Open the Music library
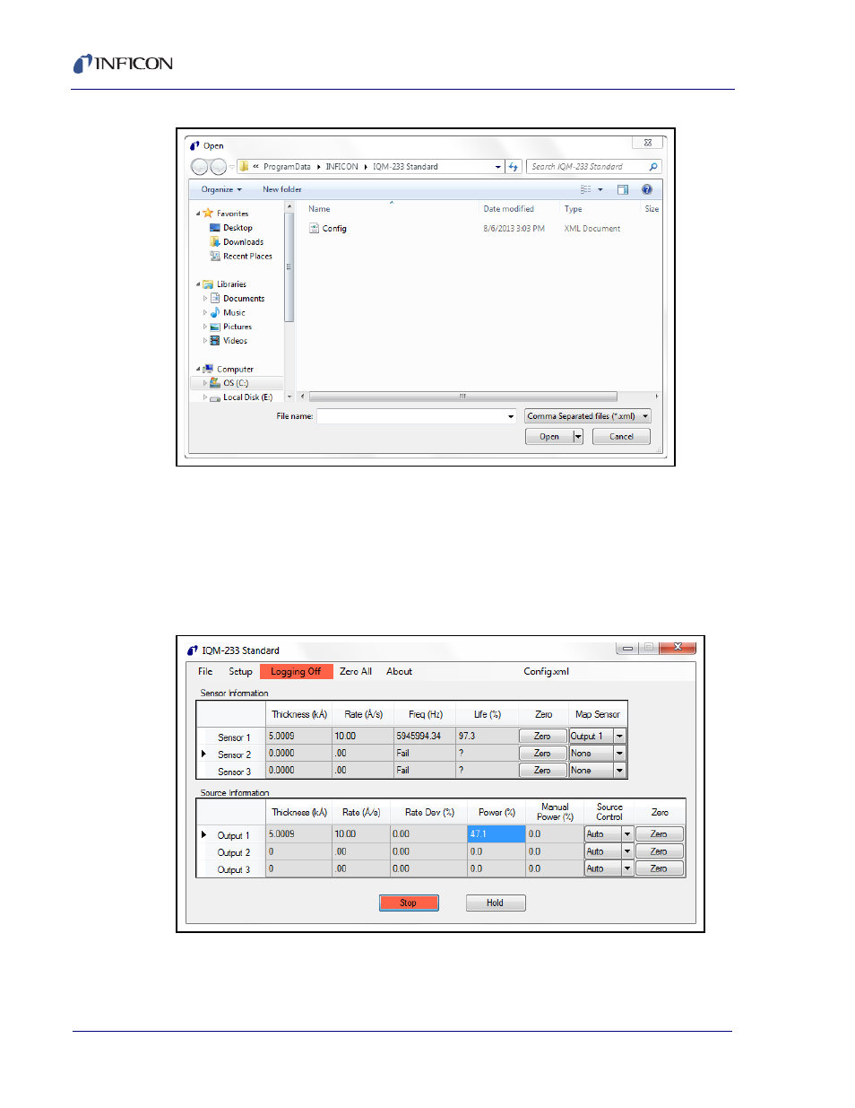 click(234, 313)
